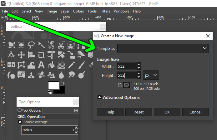Select the MyPaint Brush tool
217x140 pixels.
coord(21,75)
